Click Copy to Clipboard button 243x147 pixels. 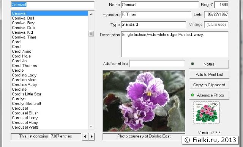tap(209, 85)
